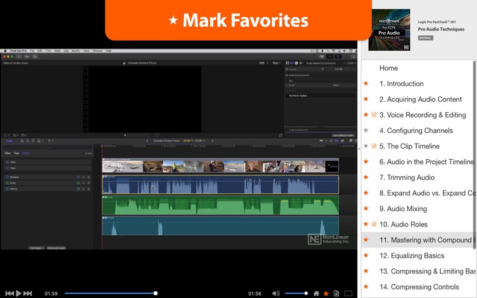Toggle favorite star for 5. The Clip Timeline
The height and width of the screenshot is (298, 477).
pyautogui.click(x=366, y=146)
